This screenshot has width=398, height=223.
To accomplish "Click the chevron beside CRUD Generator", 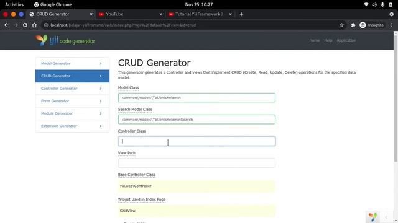I will tap(101, 76).
